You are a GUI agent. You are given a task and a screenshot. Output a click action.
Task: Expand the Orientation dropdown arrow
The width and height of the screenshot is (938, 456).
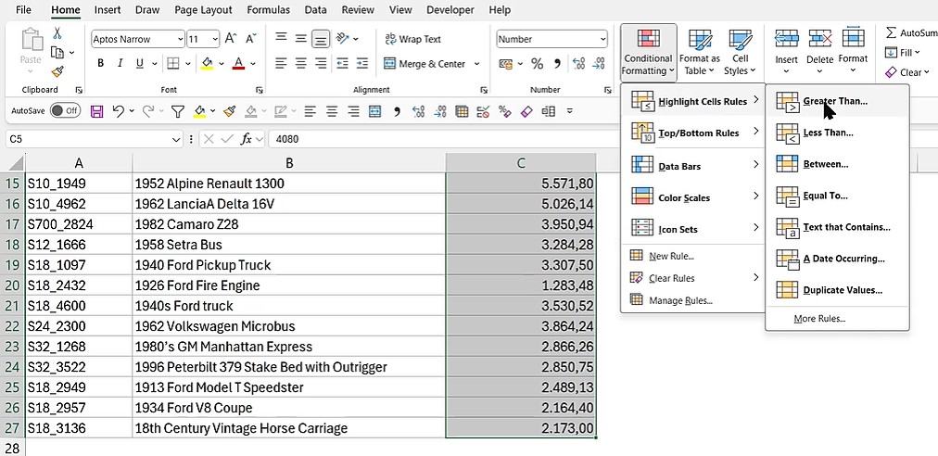point(356,39)
